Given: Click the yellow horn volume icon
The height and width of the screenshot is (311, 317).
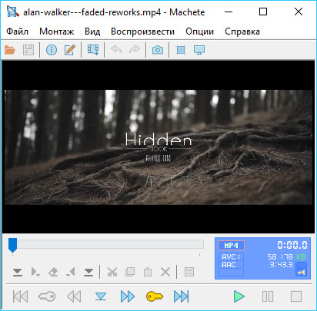Looking at the screenshot, I should tap(301, 273).
